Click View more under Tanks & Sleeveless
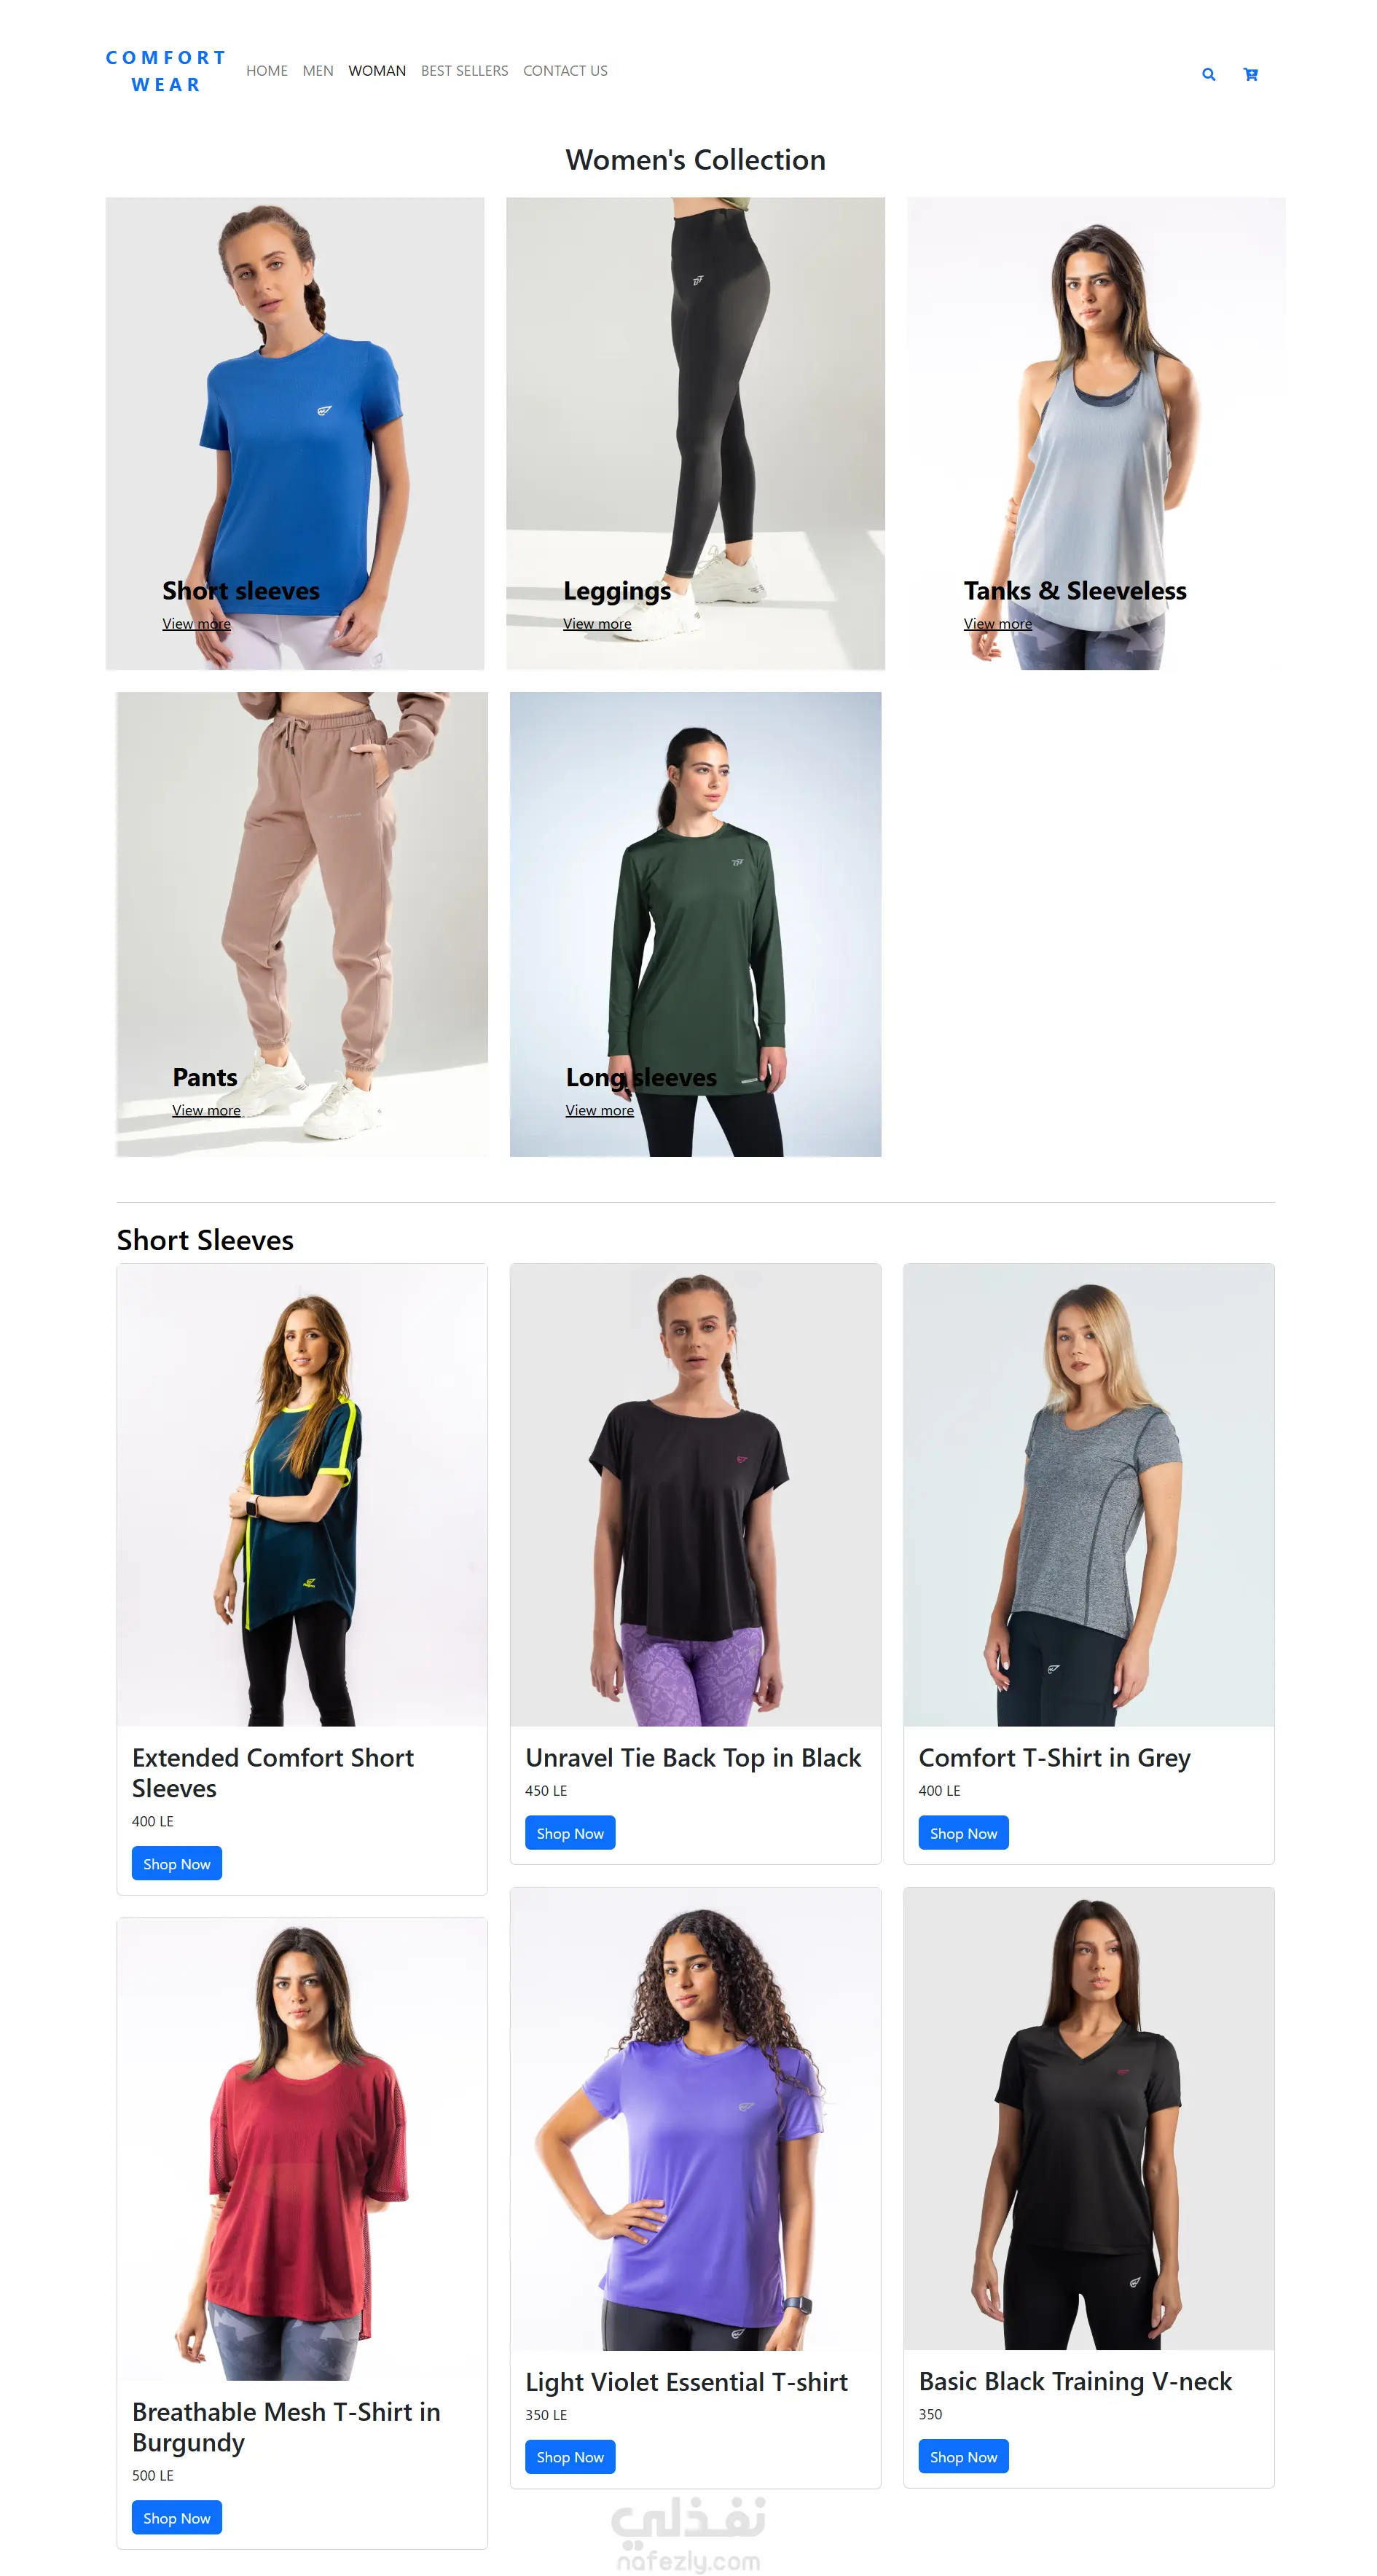Screen dimensions: 1377x2576 coord(997,623)
